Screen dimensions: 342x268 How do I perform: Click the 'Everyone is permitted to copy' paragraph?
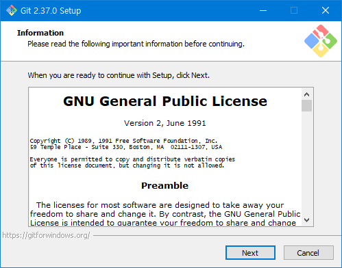tap(132, 162)
